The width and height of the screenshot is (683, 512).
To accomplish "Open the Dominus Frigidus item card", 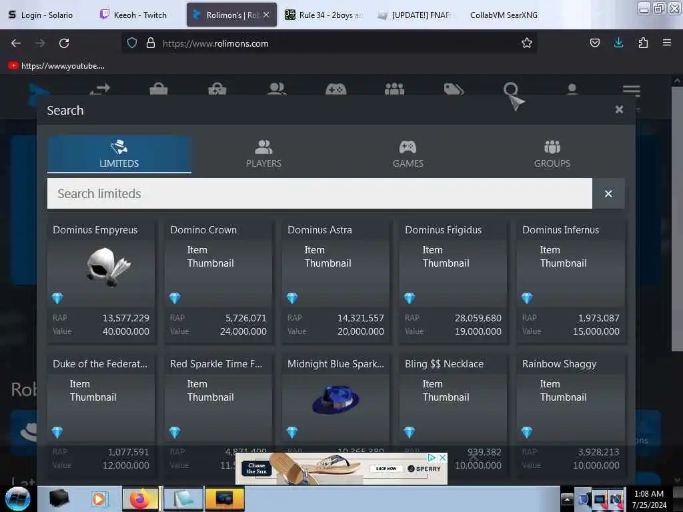I will [x=453, y=282].
